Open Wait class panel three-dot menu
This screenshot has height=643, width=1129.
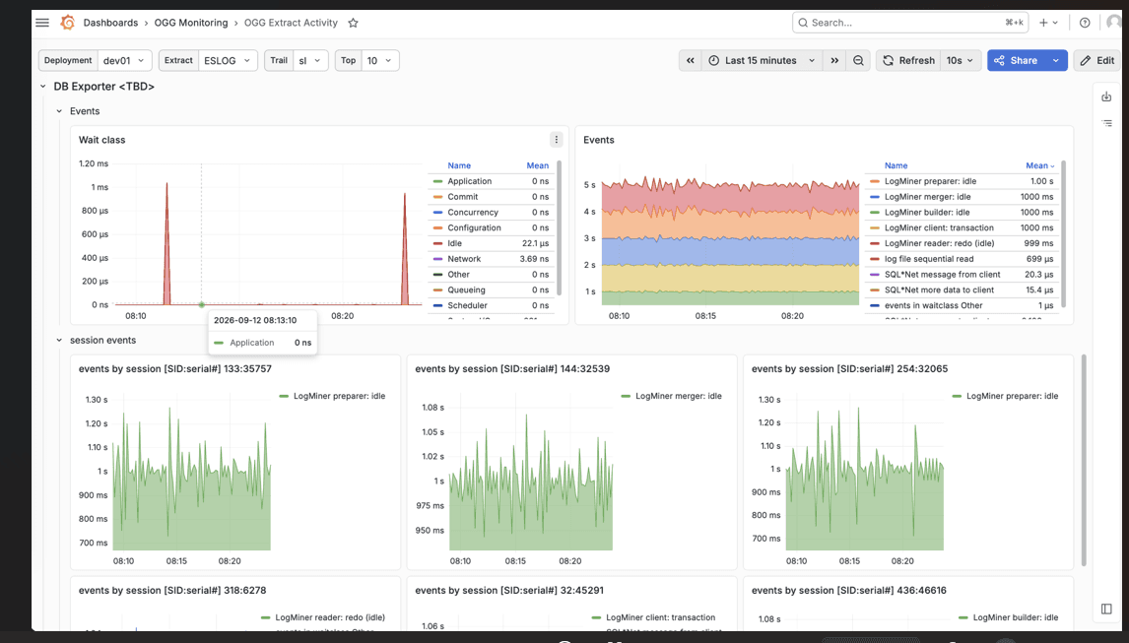[x=556, y=140]
